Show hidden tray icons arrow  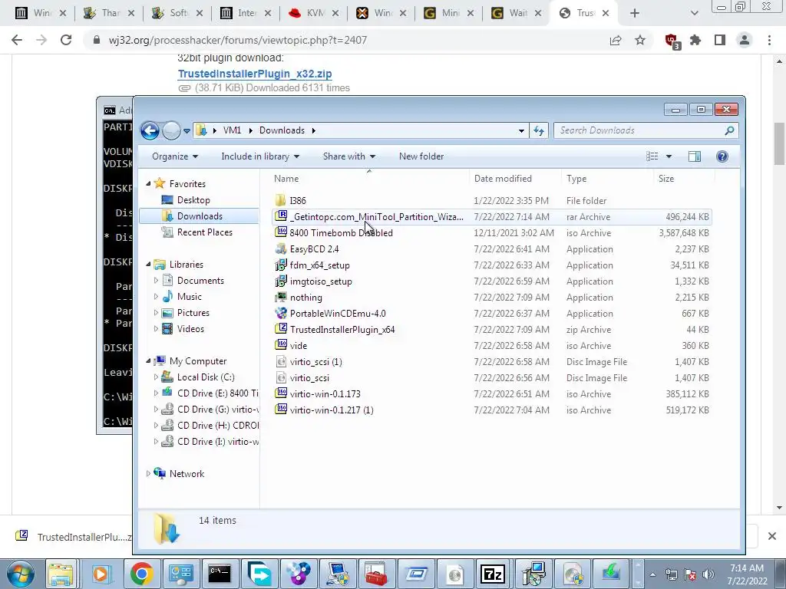coord(652,574)
